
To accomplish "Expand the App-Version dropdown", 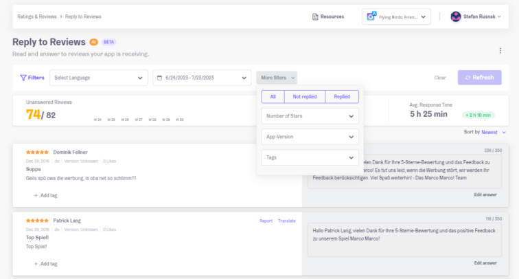I will [x=310, y=137].
